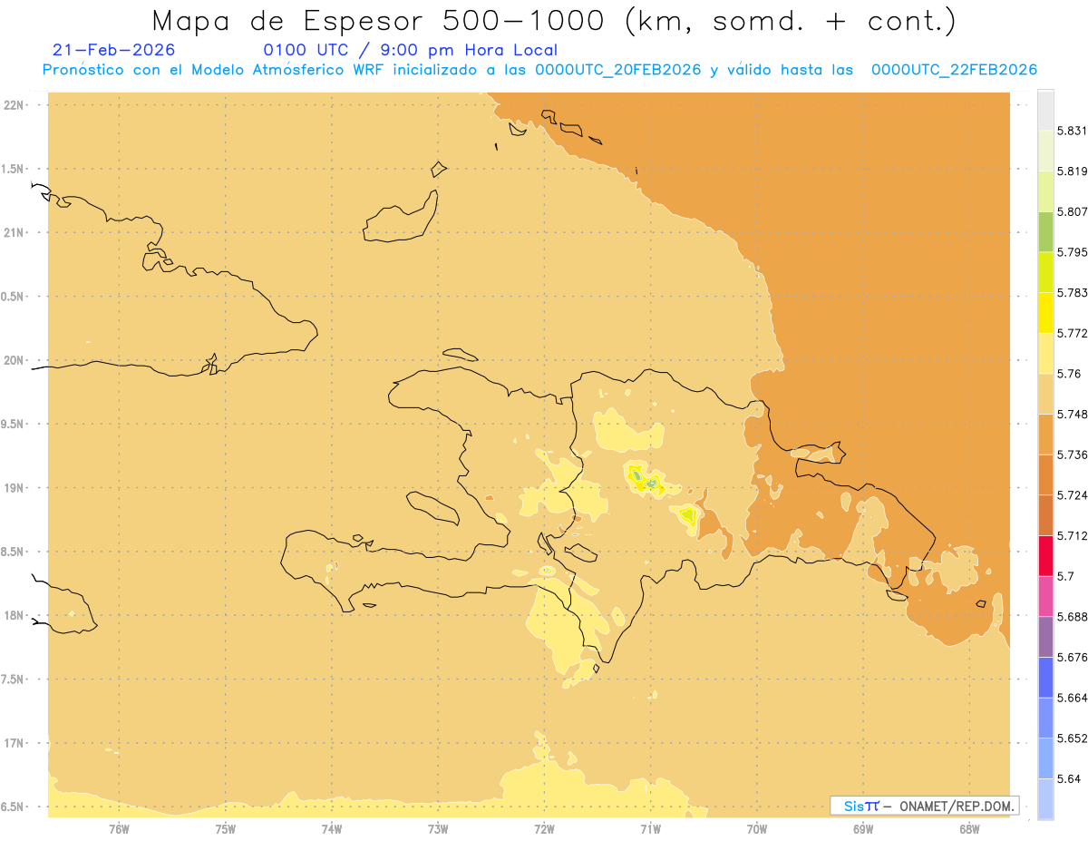This screenshot has height=841, width=1088.
Task: Click the time label '0100 UTC / 9:00 pm Hora Local'
Action: [410, 50]
